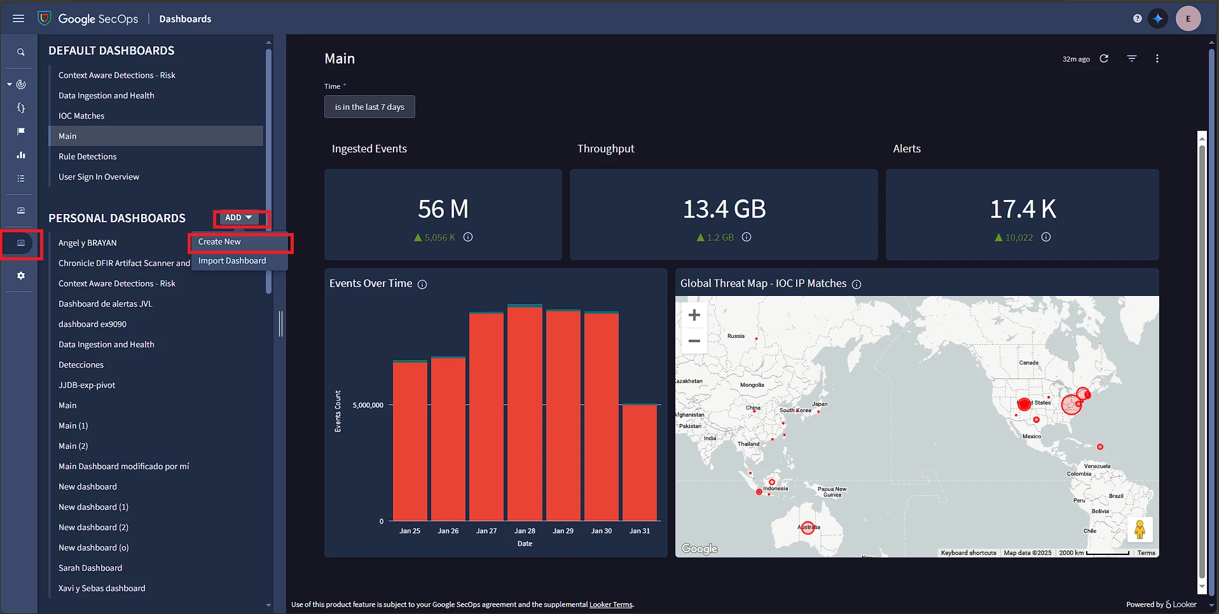Open the curly braces rules icon
Viewport: 1219px width, 614px height.
21,108
